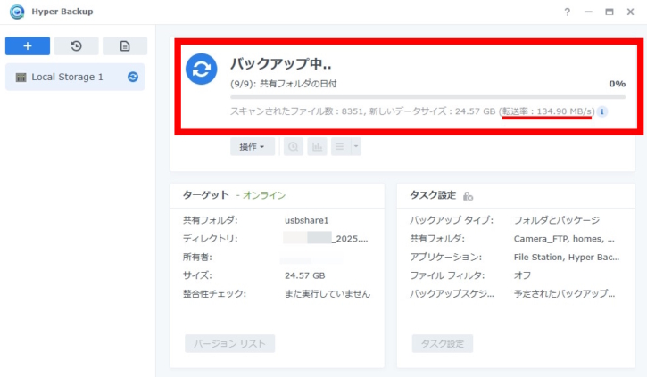Select Local Storage 1 task
This screenshot has width=647, height=377.
pos(67,78)
